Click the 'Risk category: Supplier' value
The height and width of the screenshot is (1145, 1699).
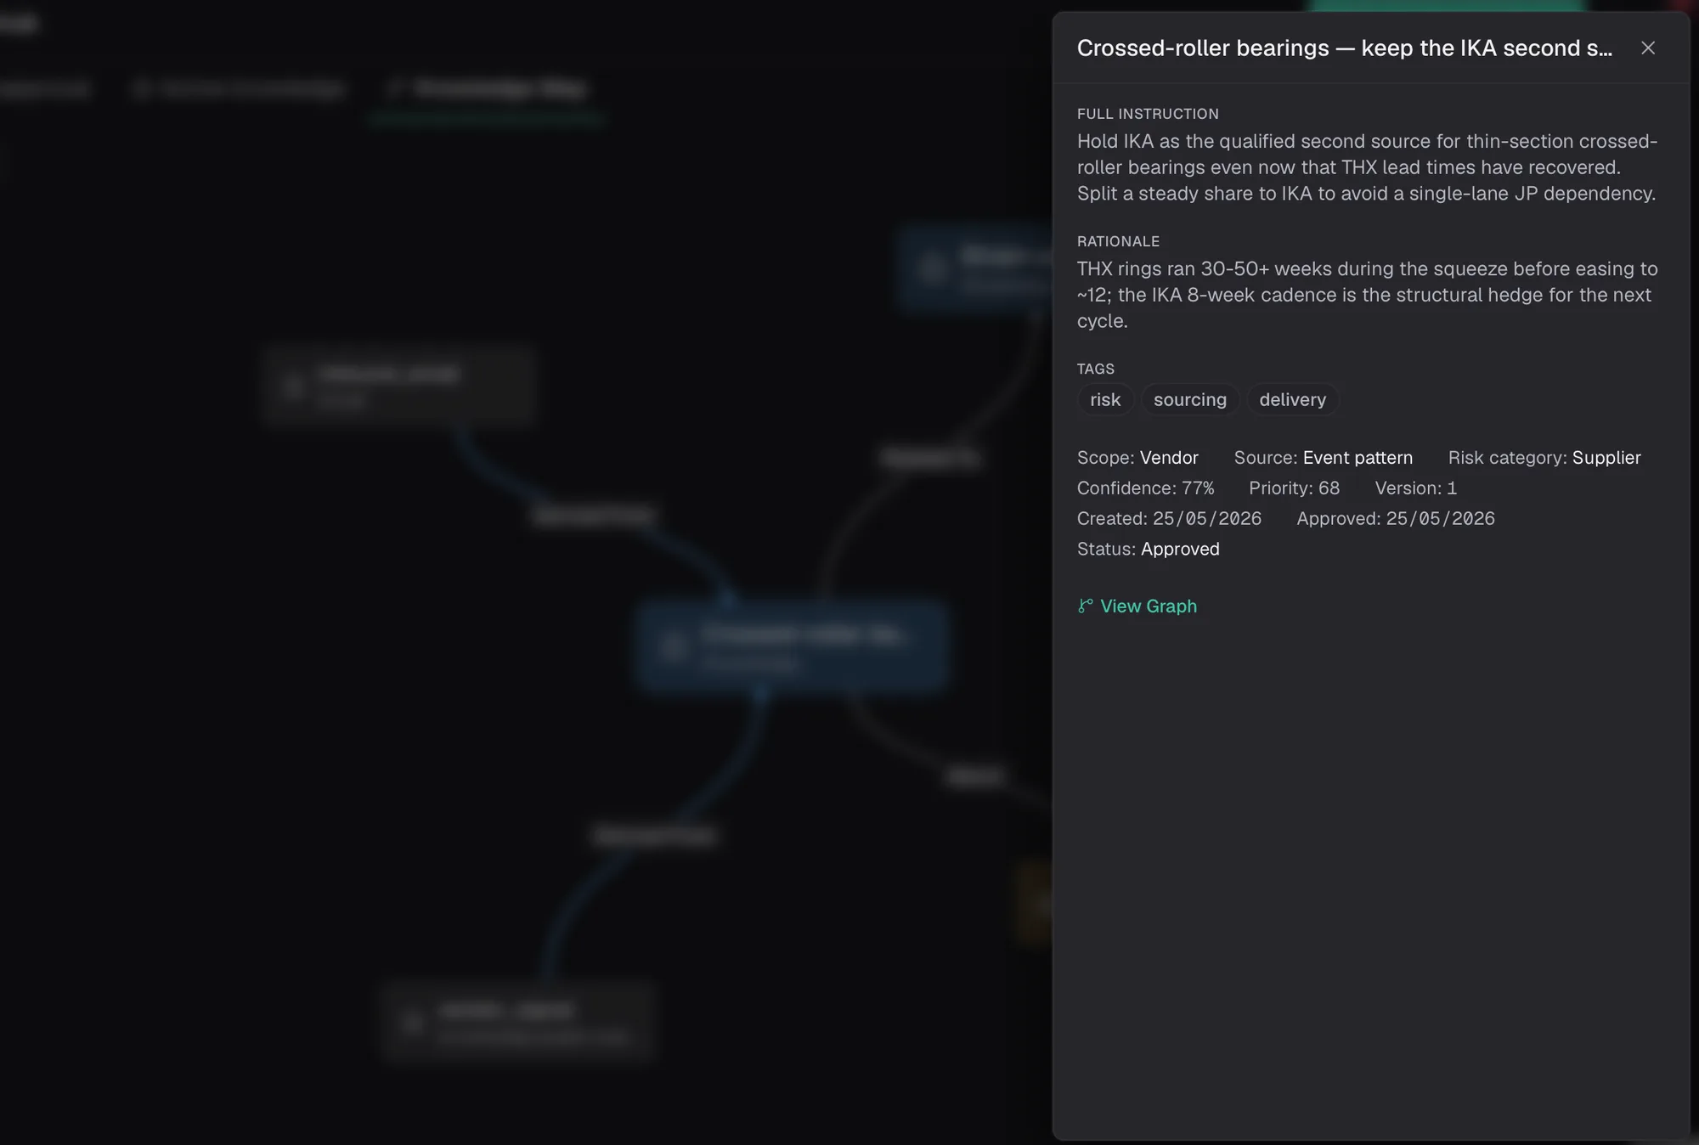(x=1606, y=458)
